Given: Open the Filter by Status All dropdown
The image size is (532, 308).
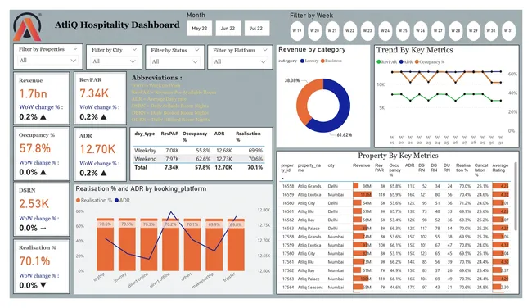Looking at the screenshot, I should pos(174,61).
